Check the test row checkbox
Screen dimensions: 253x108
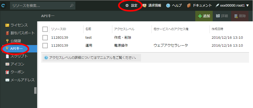point(45,38)
